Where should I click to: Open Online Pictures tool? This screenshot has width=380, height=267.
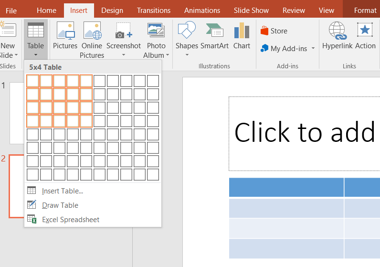tap(92, 31)
